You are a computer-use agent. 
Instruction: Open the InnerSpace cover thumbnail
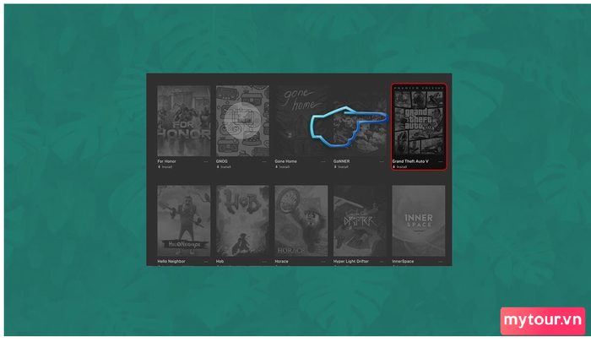tap(419, 220)
